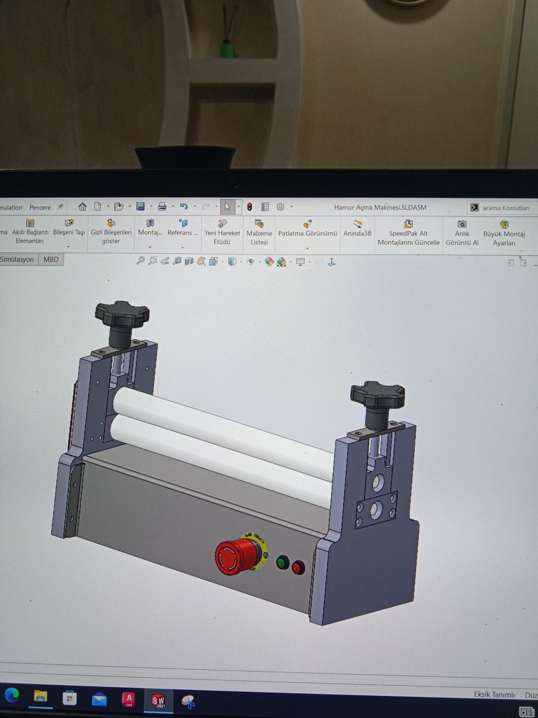Open the dropdown under Bileşeni Taşı

click(68, 247)
